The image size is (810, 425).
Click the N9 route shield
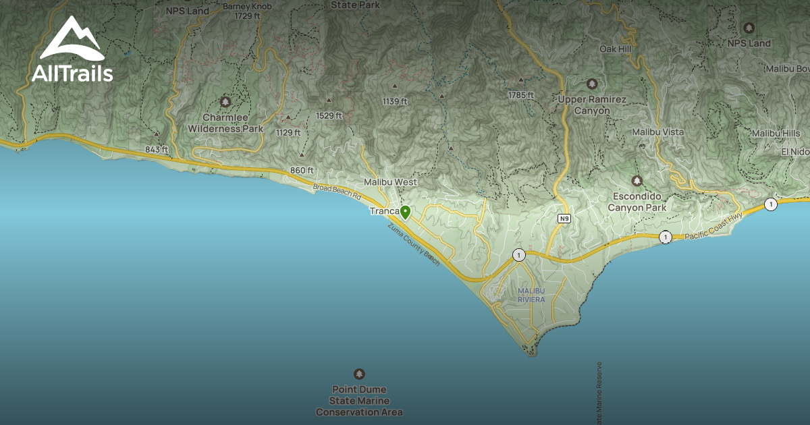(x=564, y=219)
